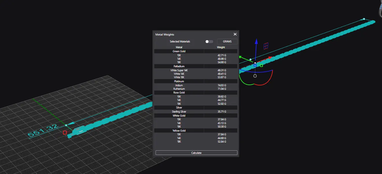Select the red grid plane handle
The width and height of the screenshot is (382, 174).
point(266,46)
